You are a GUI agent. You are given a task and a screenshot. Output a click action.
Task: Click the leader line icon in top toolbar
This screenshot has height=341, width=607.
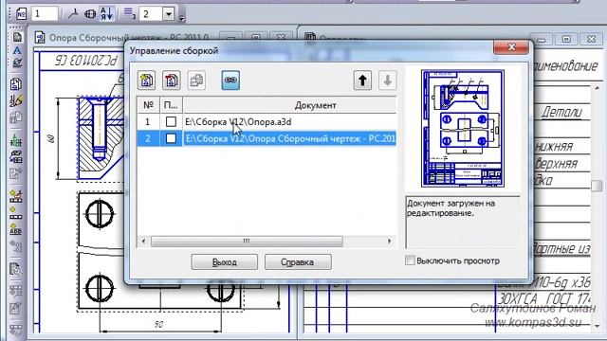click(x=73, y=14)
